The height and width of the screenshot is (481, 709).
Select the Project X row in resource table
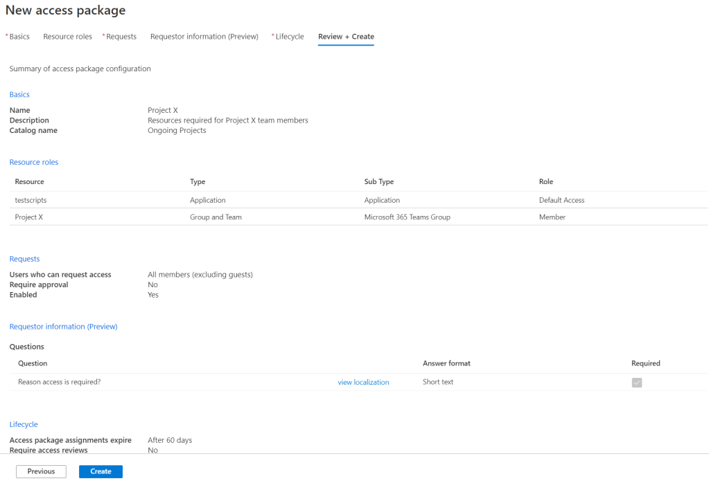pos(28,217)
